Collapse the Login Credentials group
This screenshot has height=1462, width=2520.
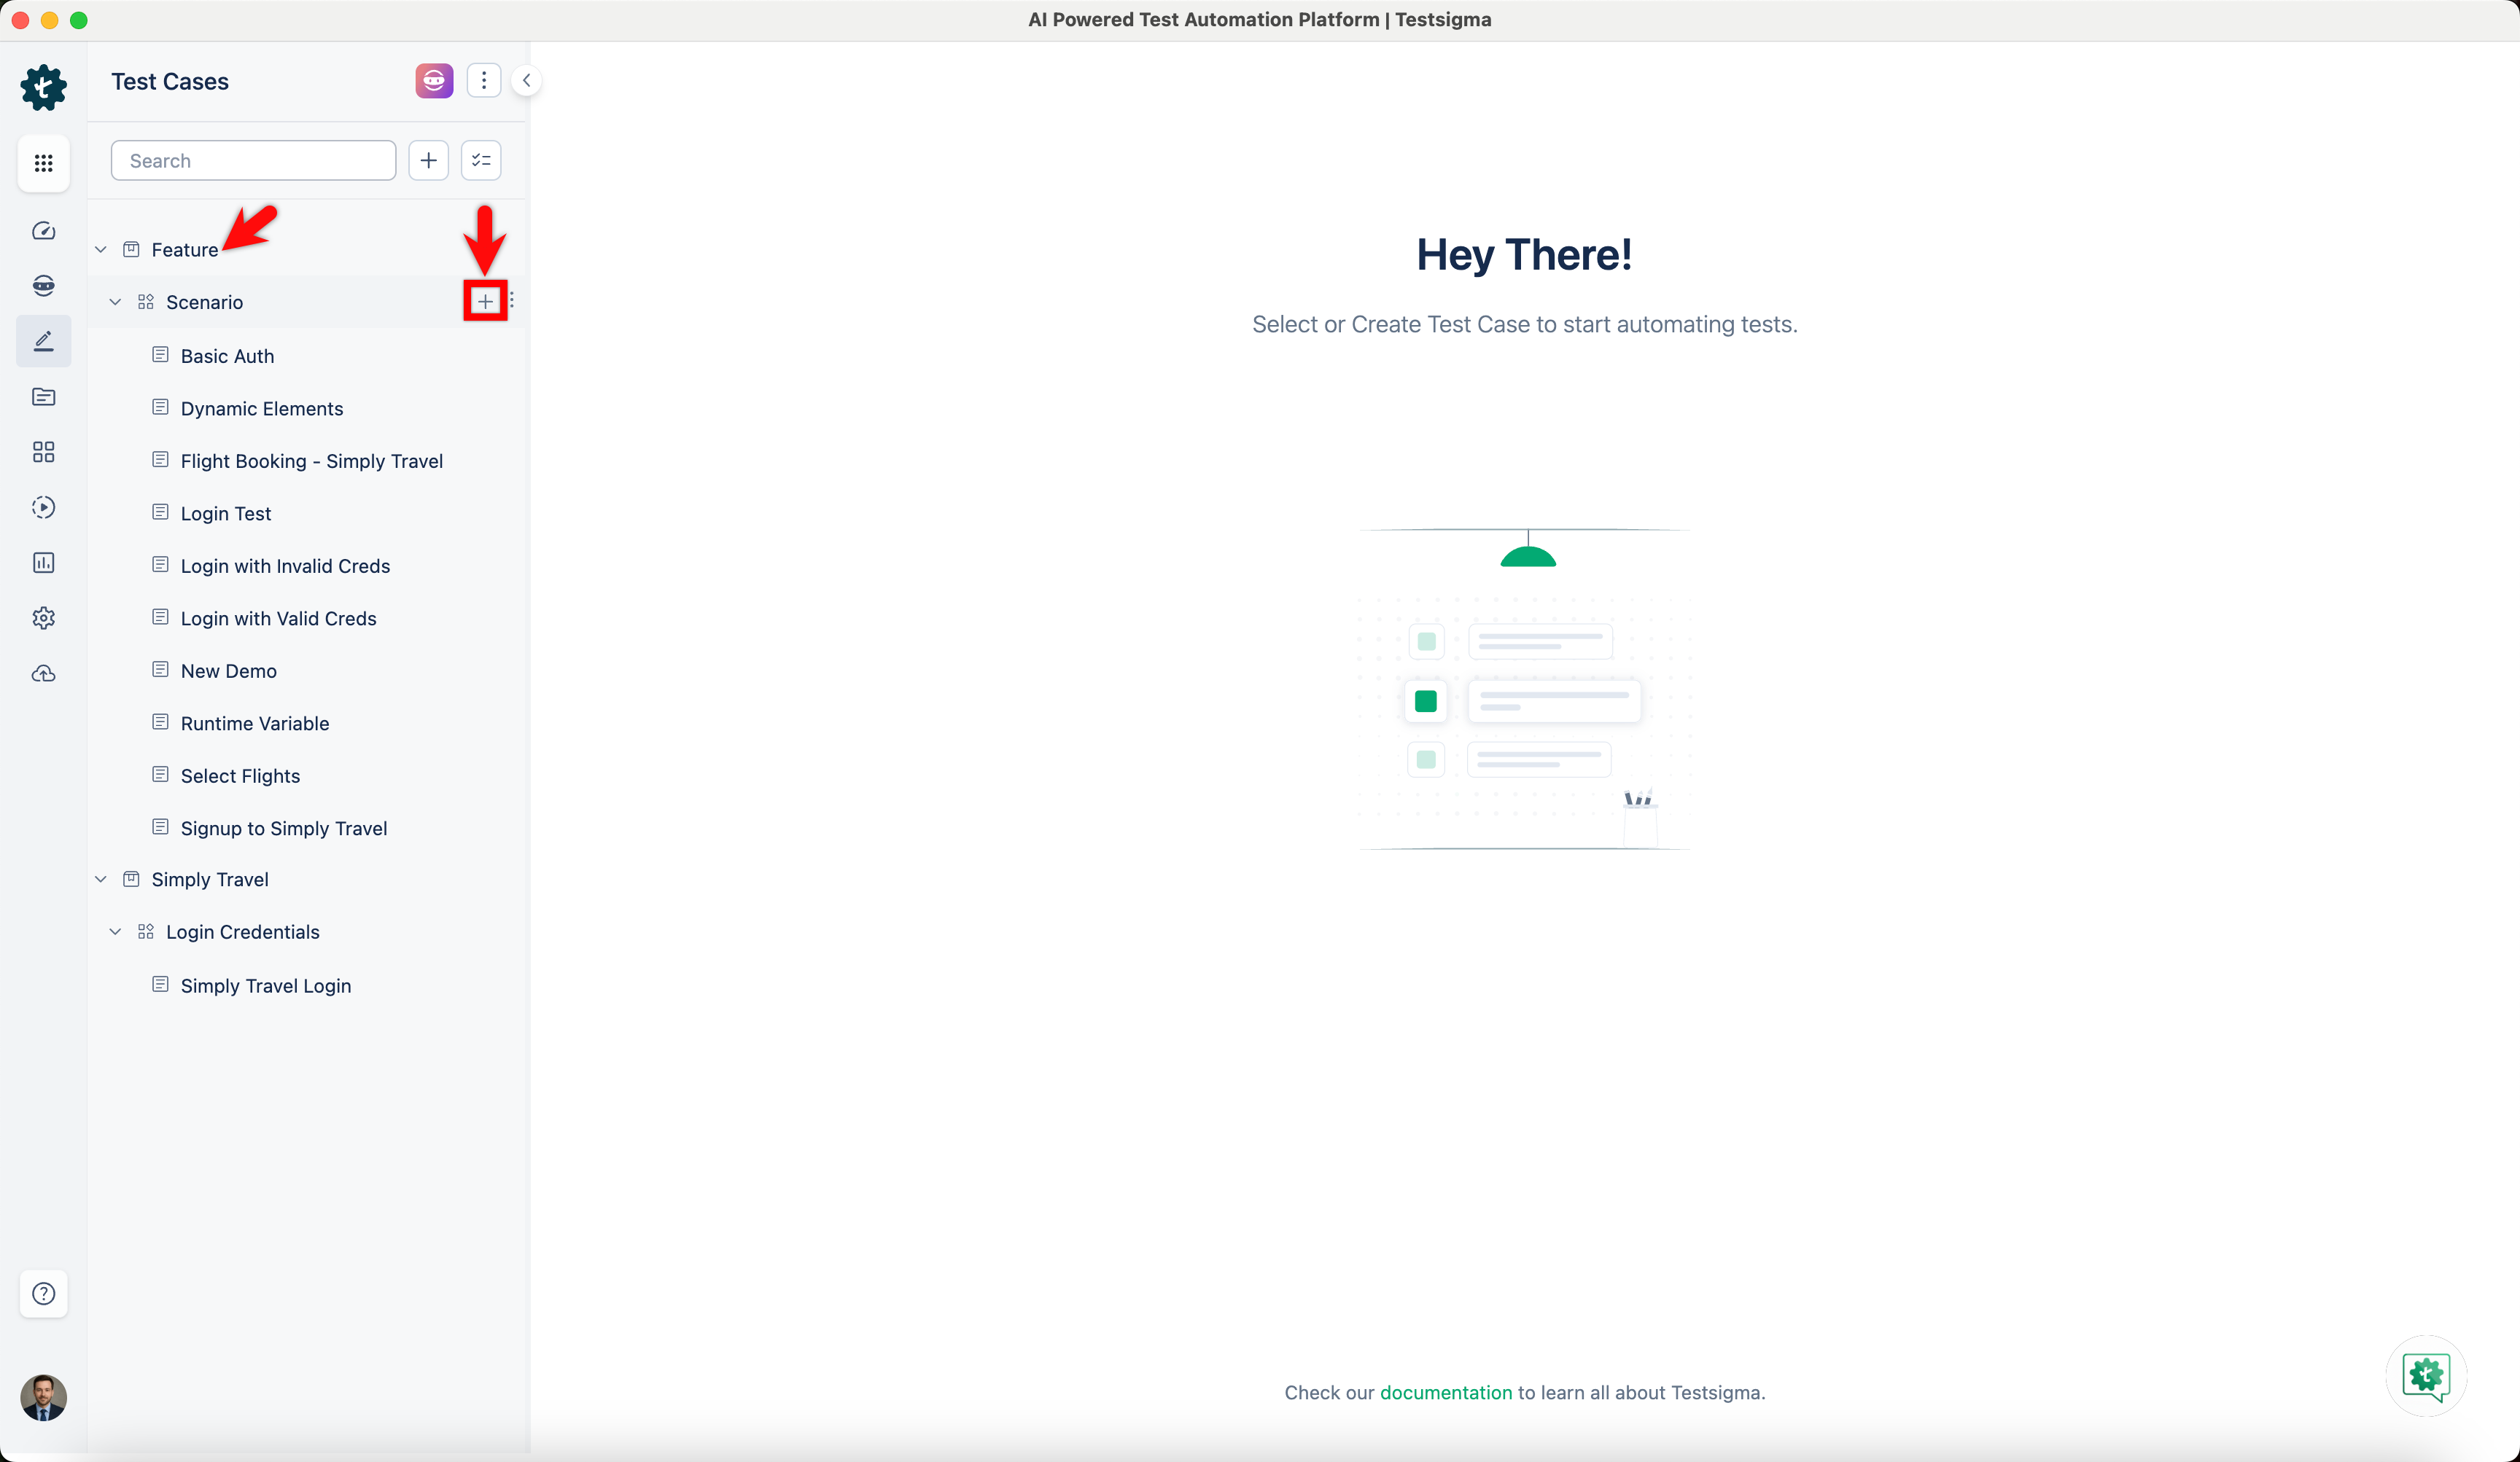(x=115, y=931)
